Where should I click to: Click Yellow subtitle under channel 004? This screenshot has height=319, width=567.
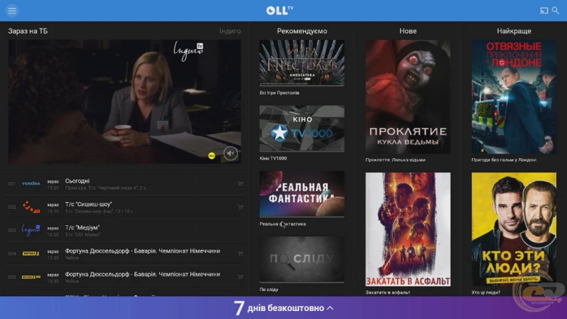click(x=72, y=258)
